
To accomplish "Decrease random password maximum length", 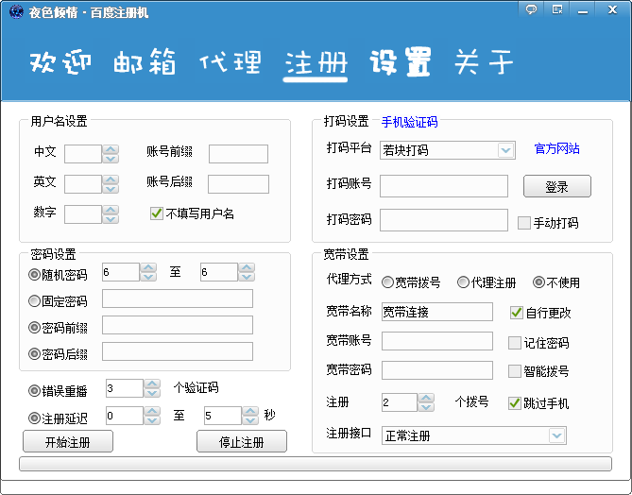I will (247, 277).
